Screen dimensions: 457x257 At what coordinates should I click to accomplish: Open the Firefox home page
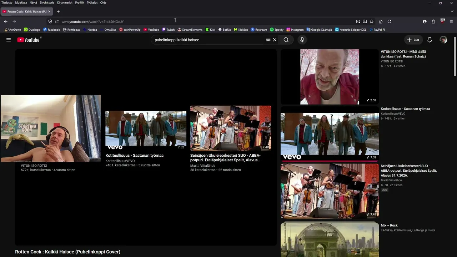381,21
